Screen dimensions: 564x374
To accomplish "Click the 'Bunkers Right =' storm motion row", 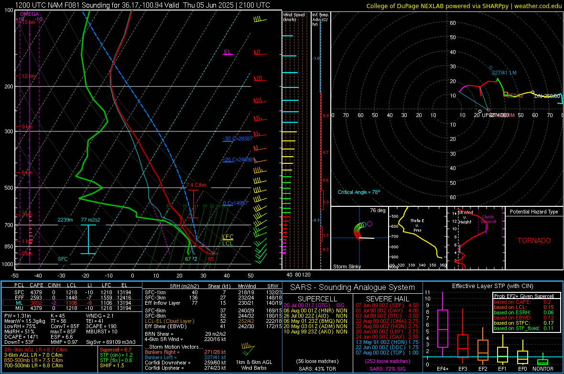I will tap(185, 352).
